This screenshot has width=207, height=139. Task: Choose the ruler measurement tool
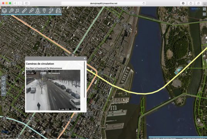click(x=24, y=10)
